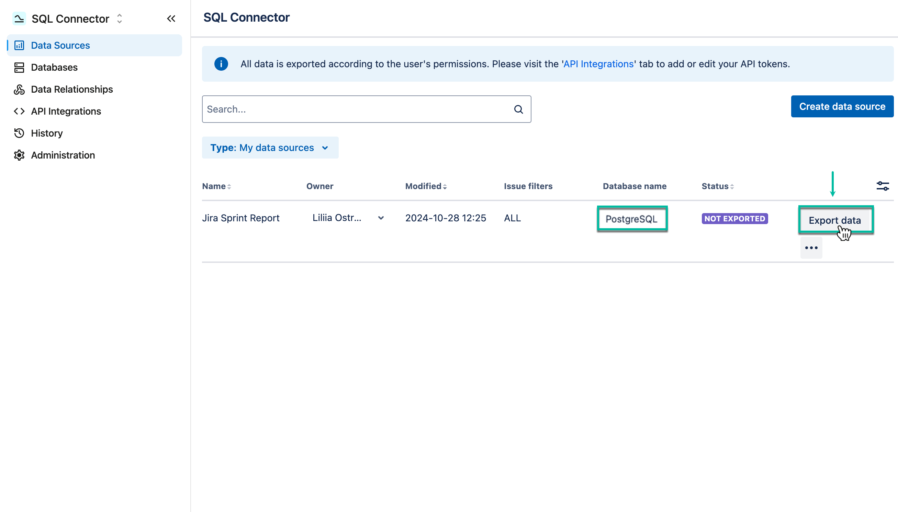Screen dimensions: 898x512
Task: Click the info icon in the banner
Action: click(x=221, y=63)
